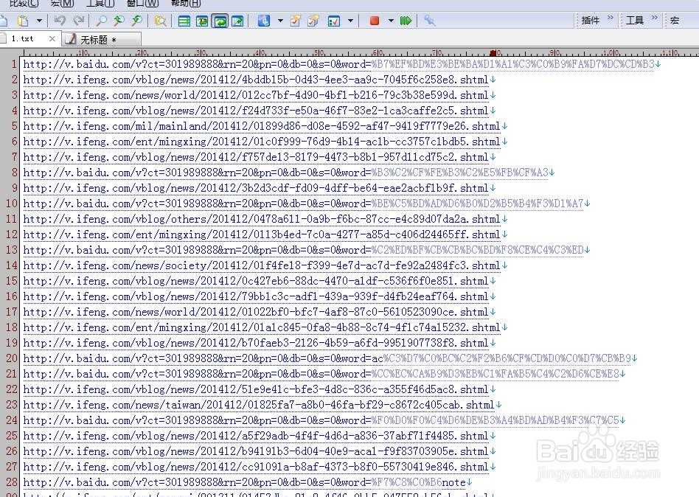Click link ending 55730419e846.shtml

[256, 467]
